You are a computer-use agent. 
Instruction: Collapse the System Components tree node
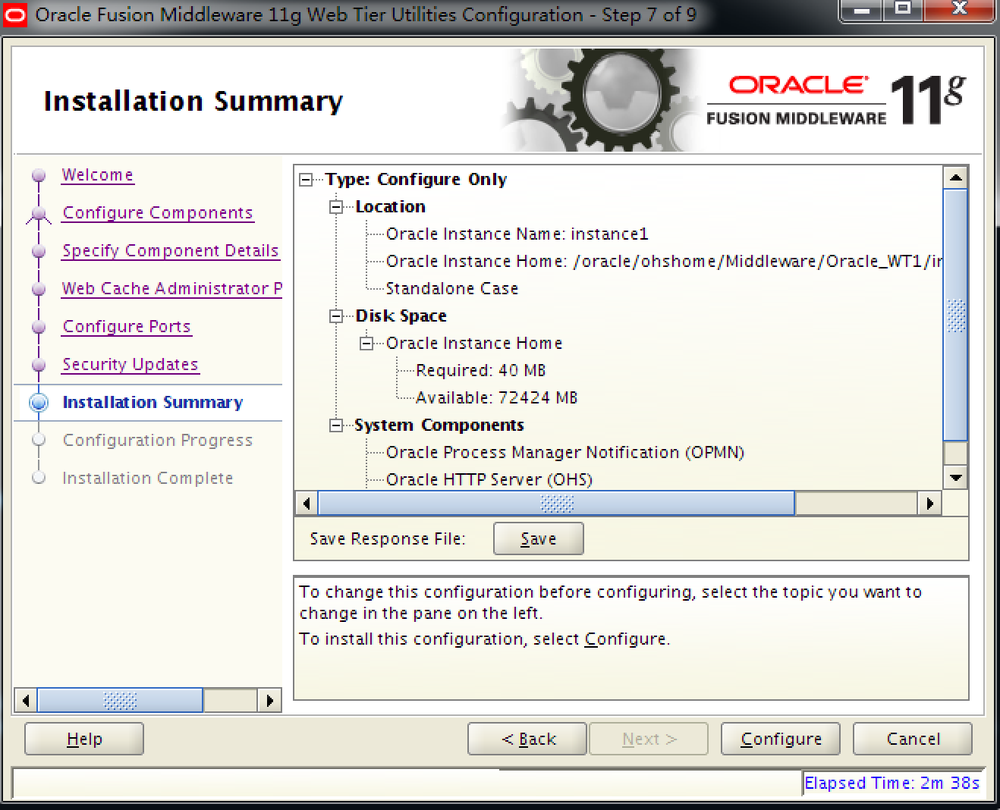[336, 425]
